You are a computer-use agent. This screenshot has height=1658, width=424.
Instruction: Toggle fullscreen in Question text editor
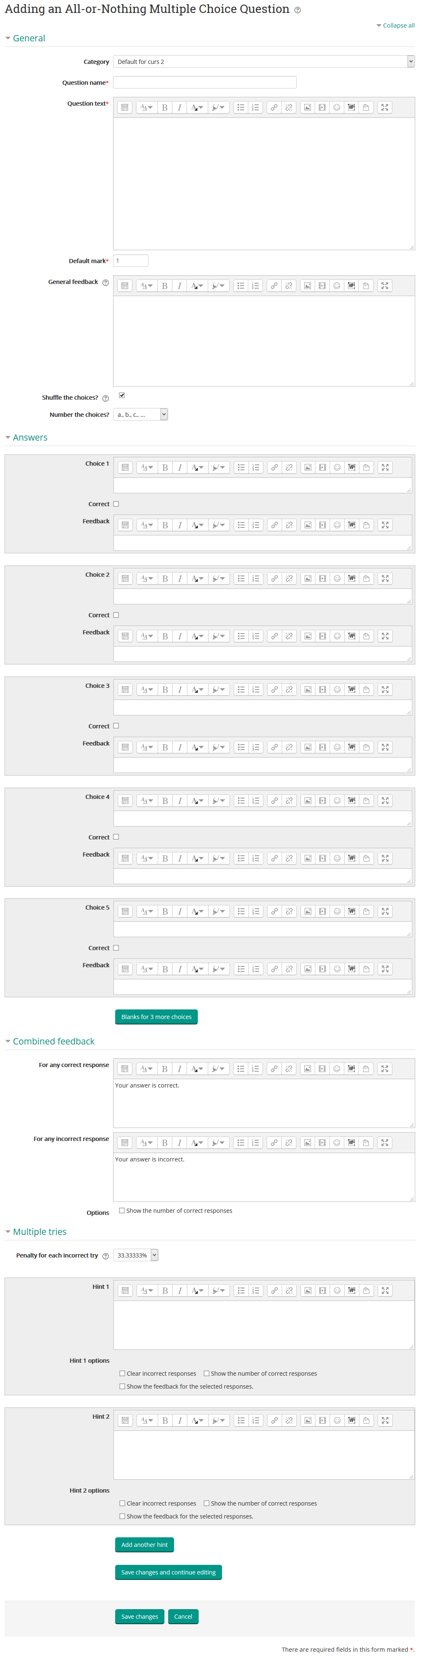385,107
